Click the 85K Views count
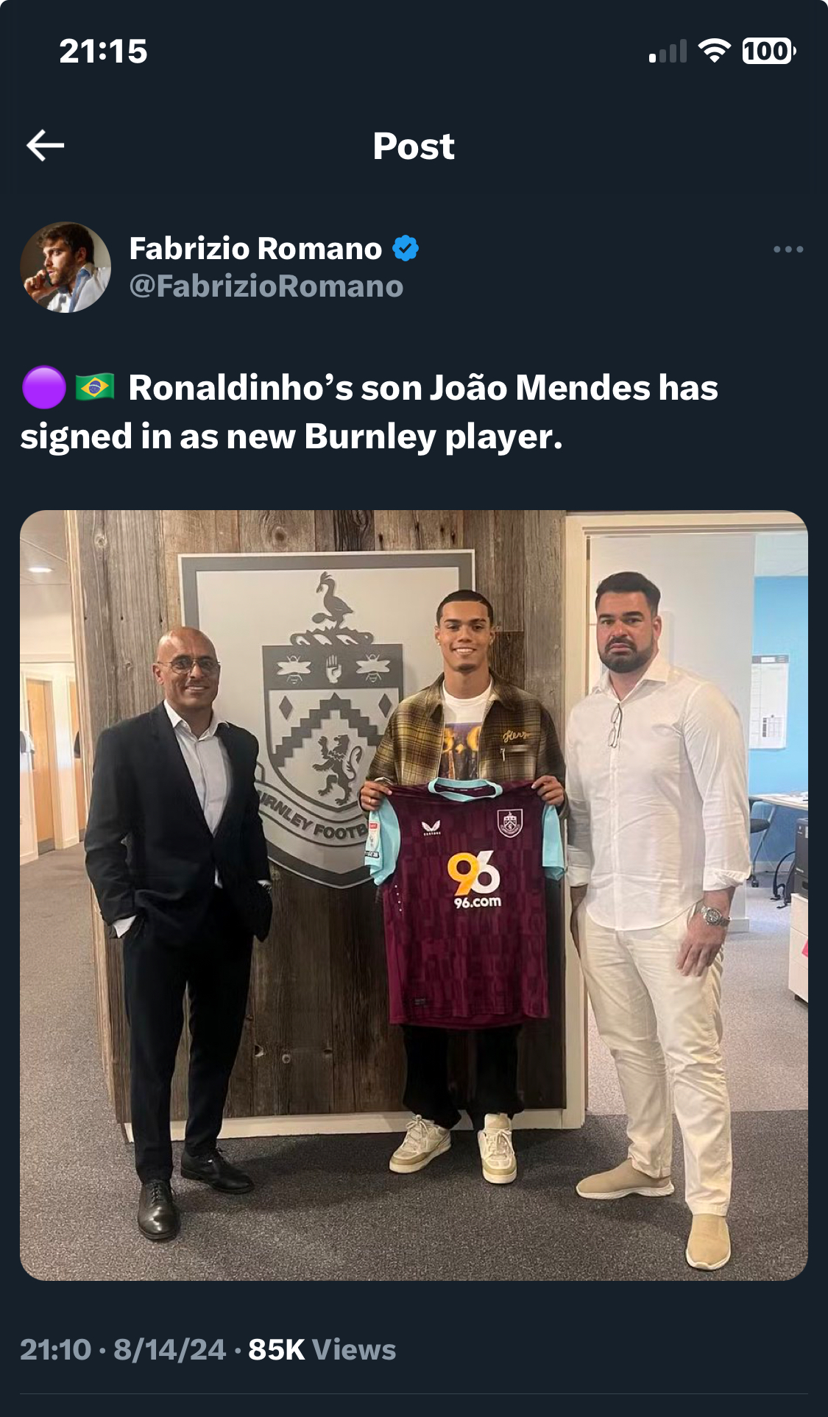Screen dimensions: 828x1417 (322, 1349)
